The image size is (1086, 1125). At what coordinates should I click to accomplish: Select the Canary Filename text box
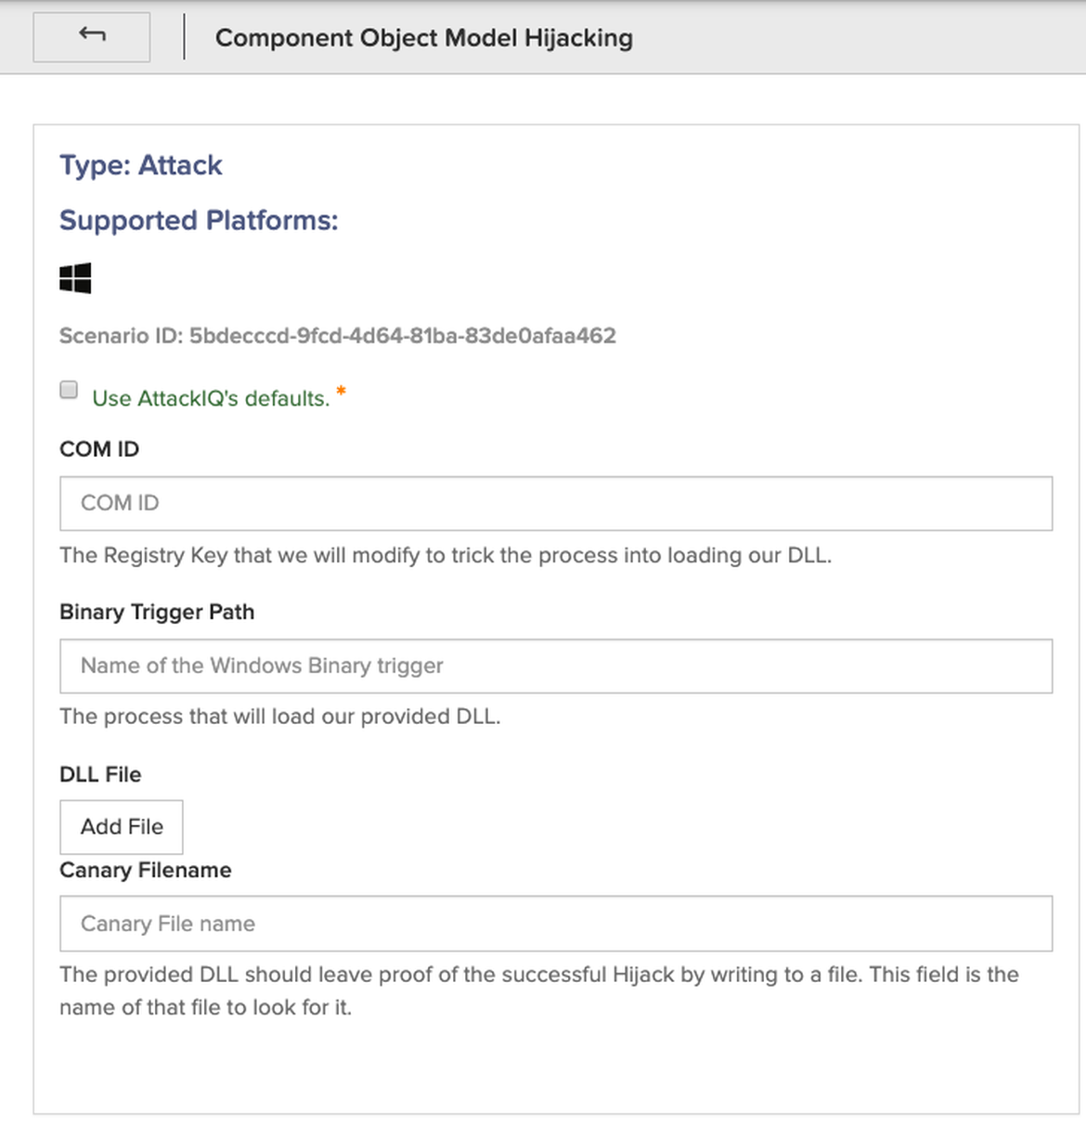[555, 924]
